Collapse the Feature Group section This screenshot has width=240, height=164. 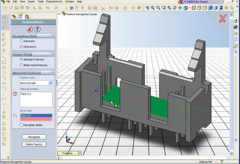pyautogui.click(x=52, y=54)
